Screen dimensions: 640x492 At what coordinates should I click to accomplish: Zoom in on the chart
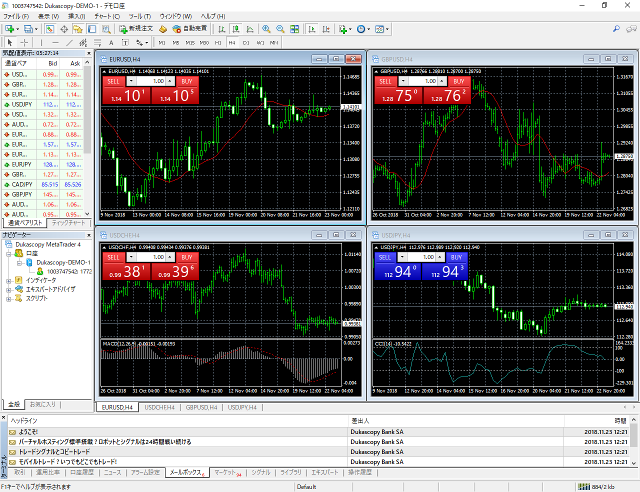pyautogui.click(x=266, y=29)
